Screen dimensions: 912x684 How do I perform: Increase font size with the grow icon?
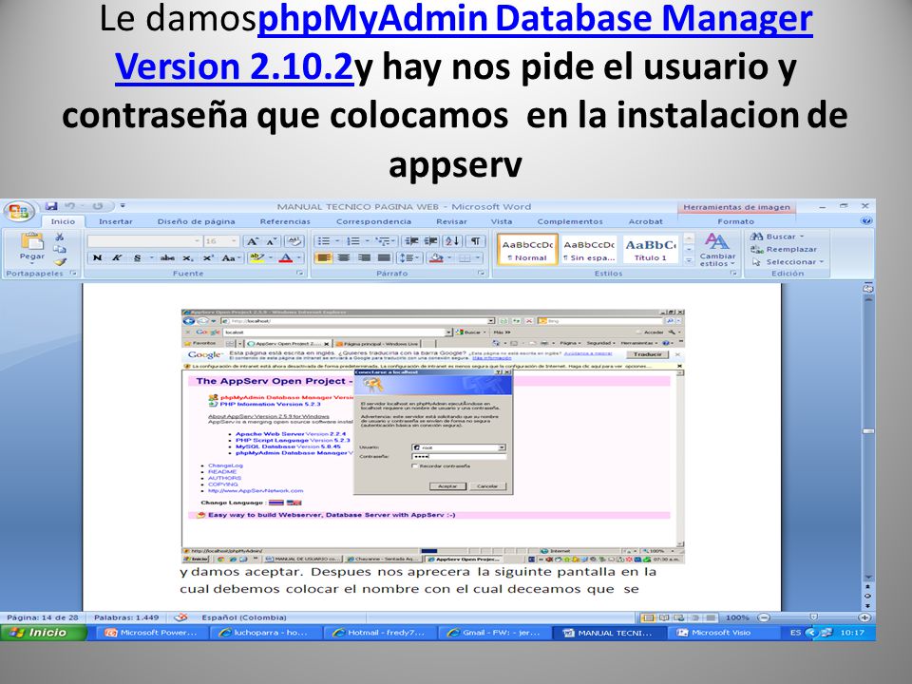coord(252,240)
